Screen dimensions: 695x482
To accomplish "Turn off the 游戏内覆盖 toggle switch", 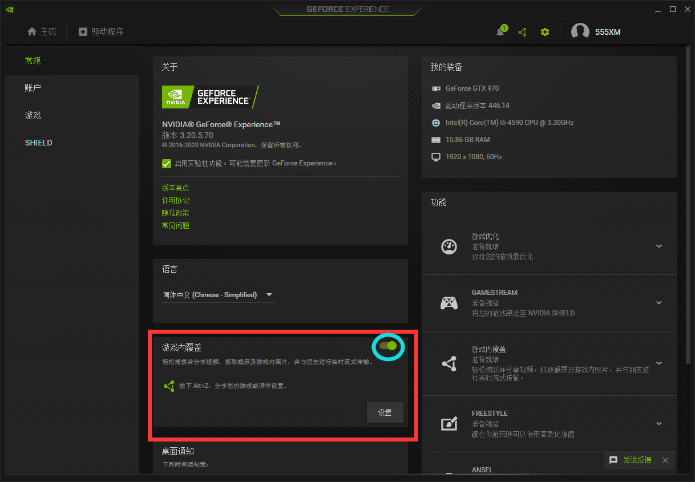I will 388,346.
